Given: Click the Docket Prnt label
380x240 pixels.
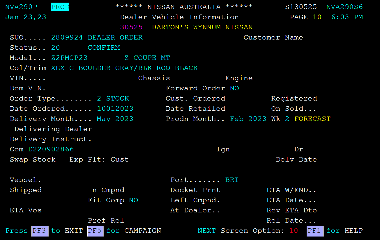Looking at the screenshot, I should pos(195,190).
